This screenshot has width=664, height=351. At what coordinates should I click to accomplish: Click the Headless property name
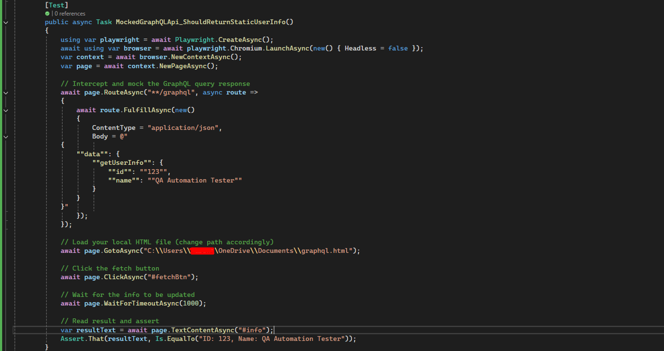pos(360,48)
